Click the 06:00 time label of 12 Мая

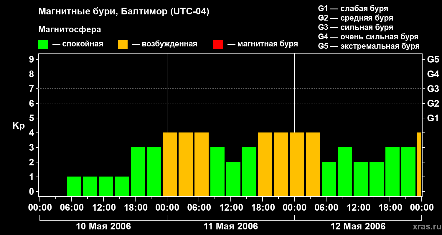tap(326, 208)
